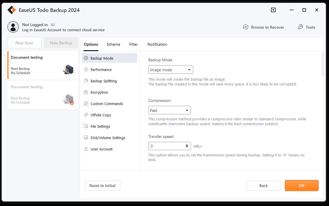
Task: Open File Settings section
Action: click(x=110, y=126)
